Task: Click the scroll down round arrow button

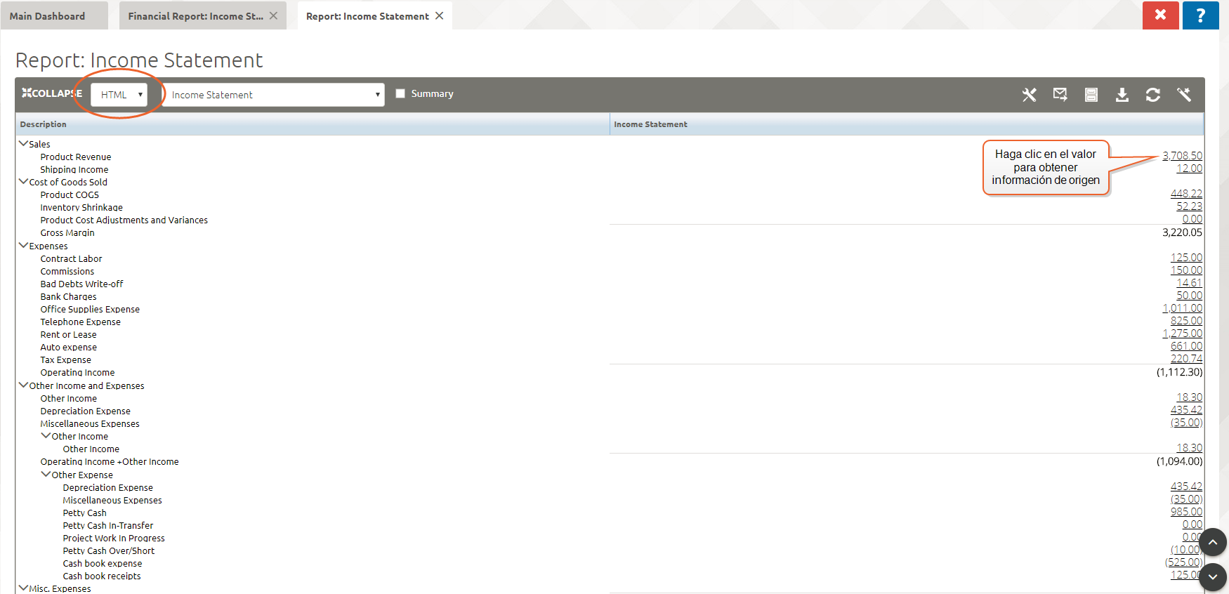Action: (x=1212, y=577)
